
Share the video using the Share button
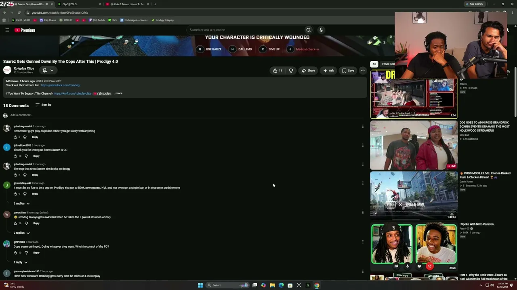308,70
